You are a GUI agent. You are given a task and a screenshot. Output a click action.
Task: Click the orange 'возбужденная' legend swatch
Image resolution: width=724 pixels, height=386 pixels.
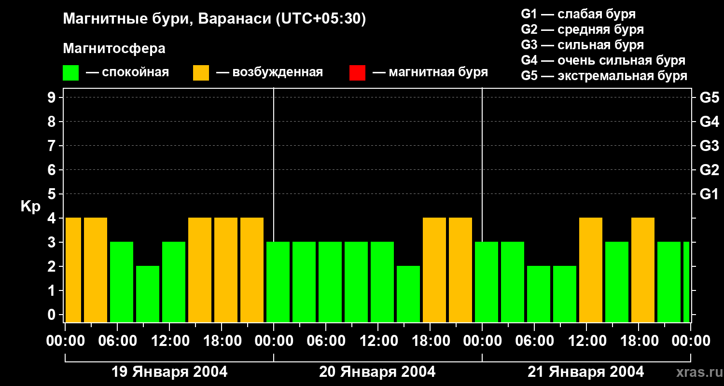201,73
